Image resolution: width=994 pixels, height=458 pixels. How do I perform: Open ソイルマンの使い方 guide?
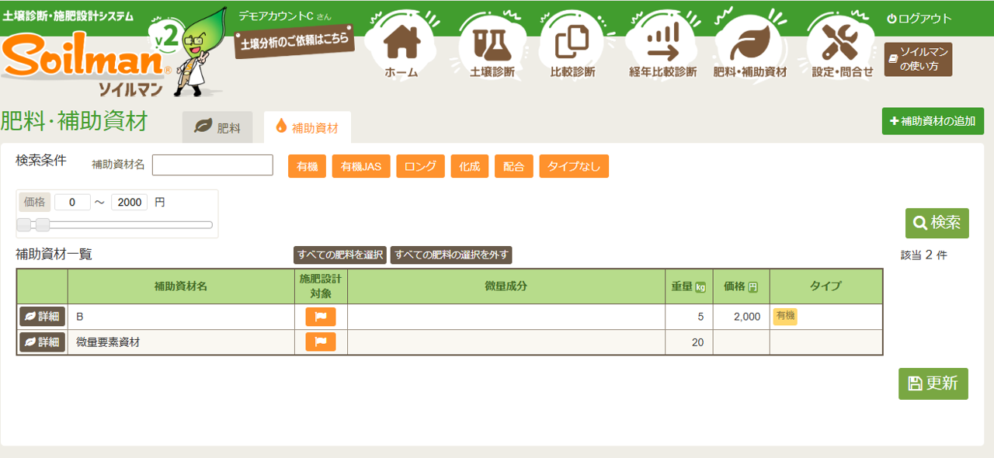(918, 60)
